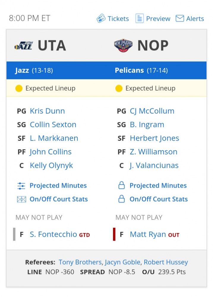Click the lock icon beside Pelicans On/Off Court Stats

point(122,199)
